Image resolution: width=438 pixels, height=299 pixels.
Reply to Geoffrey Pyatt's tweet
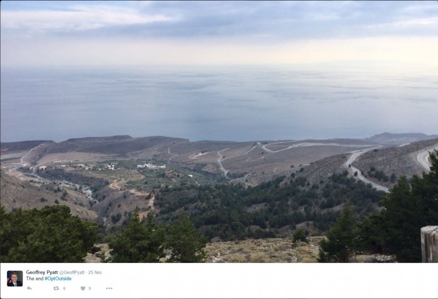[29, 289]
